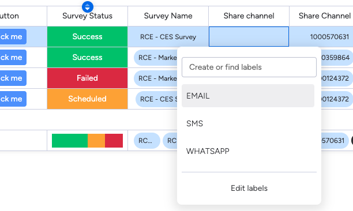This screenshot has width=353, height=211.
Task: Select the EMAIL label option
Action: 248,96
